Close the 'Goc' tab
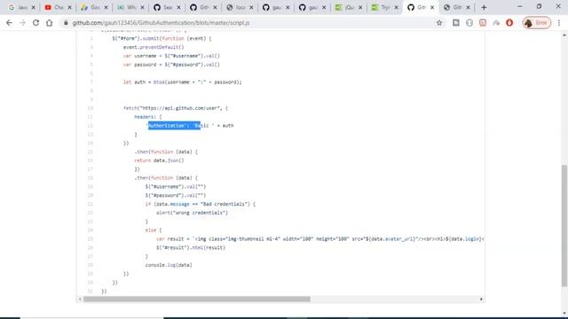Screen dimensions: 568x319 106,7
